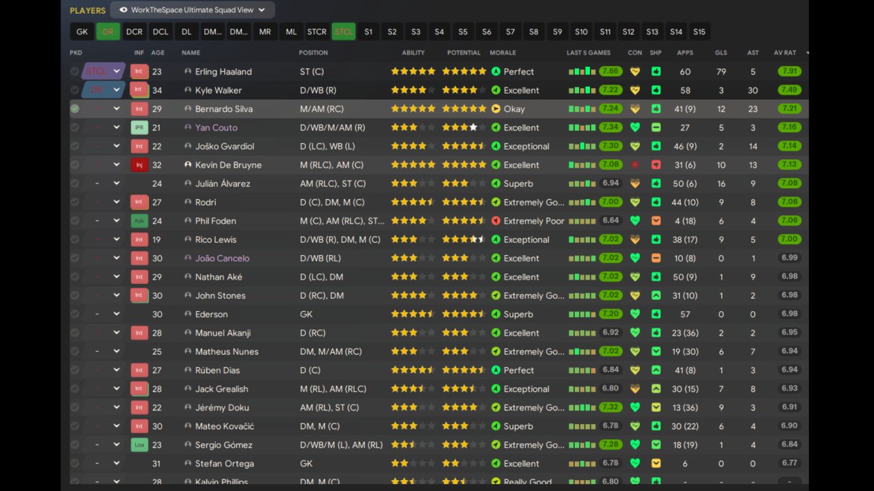Open Kyle Walker's DR position dropdown
Image resolution: width=874 pixels, height=491 pixels.
click(104, 90)
